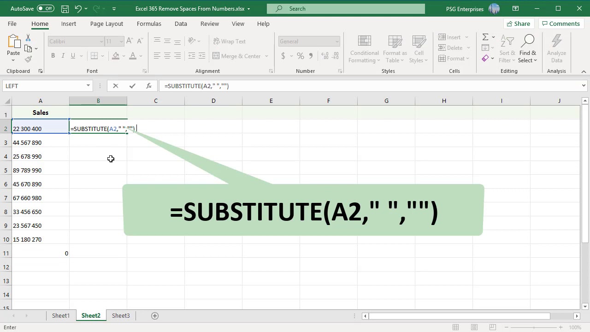Open Conditional Formatting menu
The height and width of the screenshot is (332, 590).
coord(364,49)
